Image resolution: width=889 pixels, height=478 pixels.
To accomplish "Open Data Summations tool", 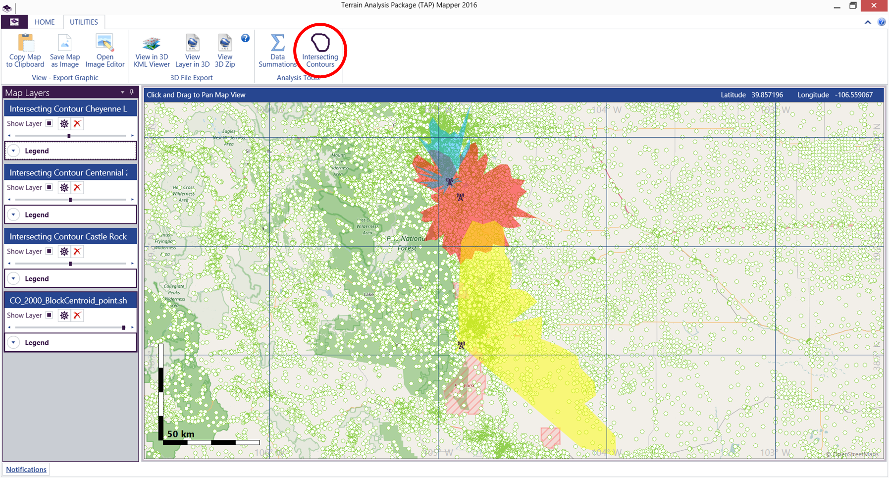I will [277, 44].
